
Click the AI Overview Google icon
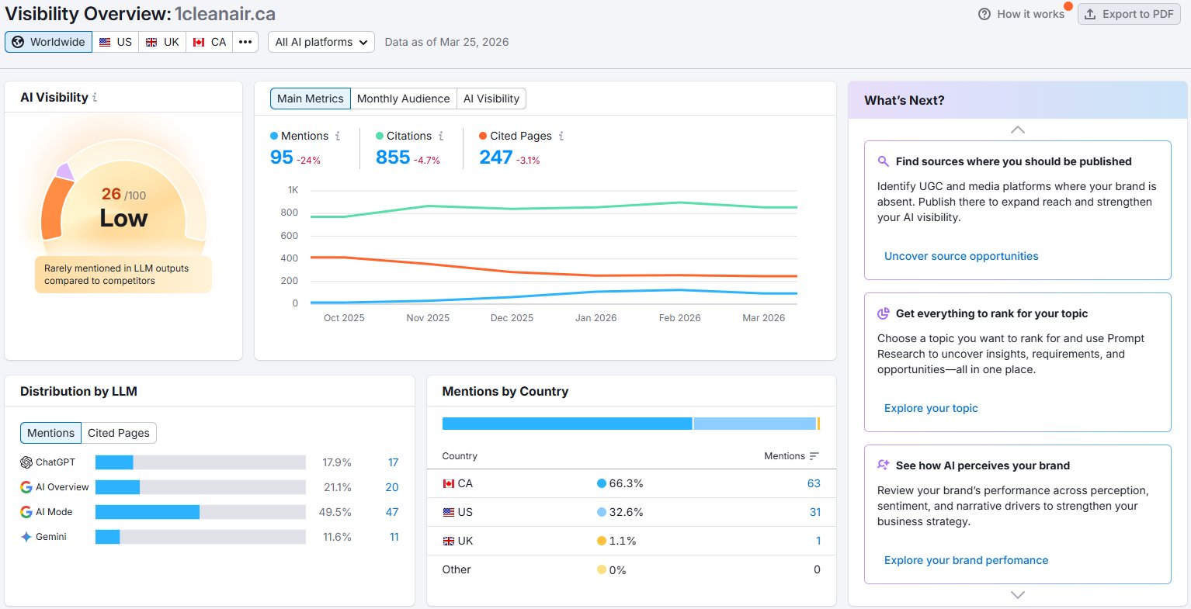click(x=26, y=487)
